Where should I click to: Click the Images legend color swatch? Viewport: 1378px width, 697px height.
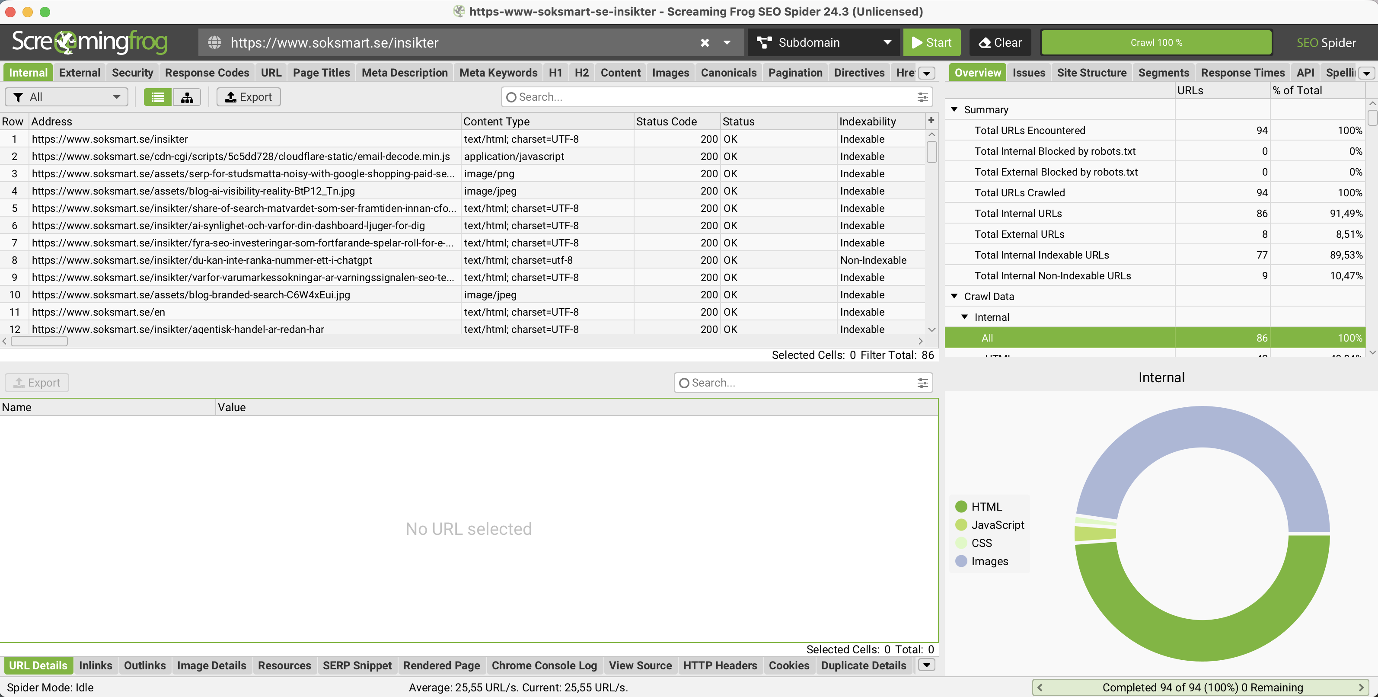[961, 561]
